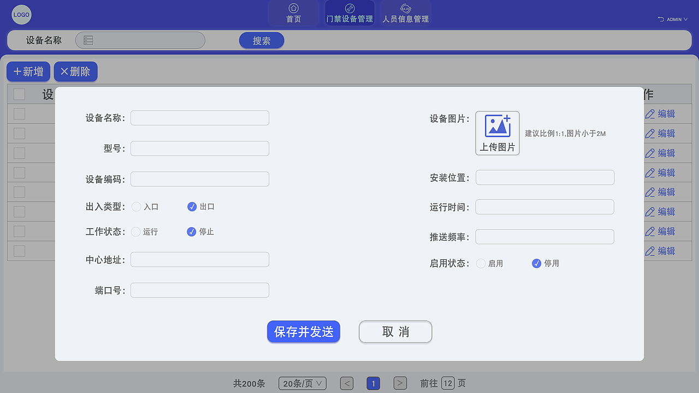Click the 人员信息管理 person icon
The height and width of the screenshot is (393, 699).
(405, 8)
